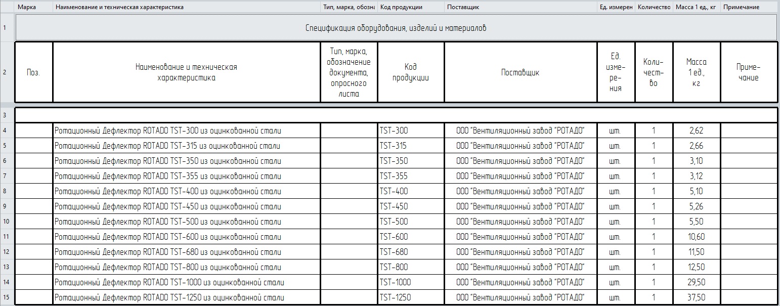This screenshot has height=306, width=780.
Task: Click mass value '29,50'
Action: pyautogui.click(x=697, y=282)
